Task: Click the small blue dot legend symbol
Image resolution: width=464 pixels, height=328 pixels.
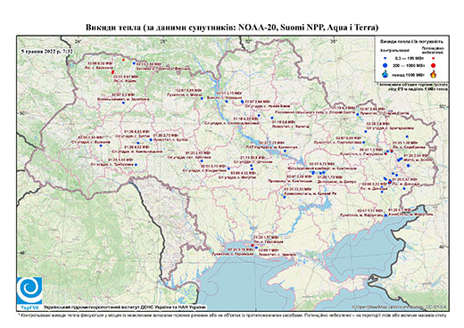Action: click(385, 58)
